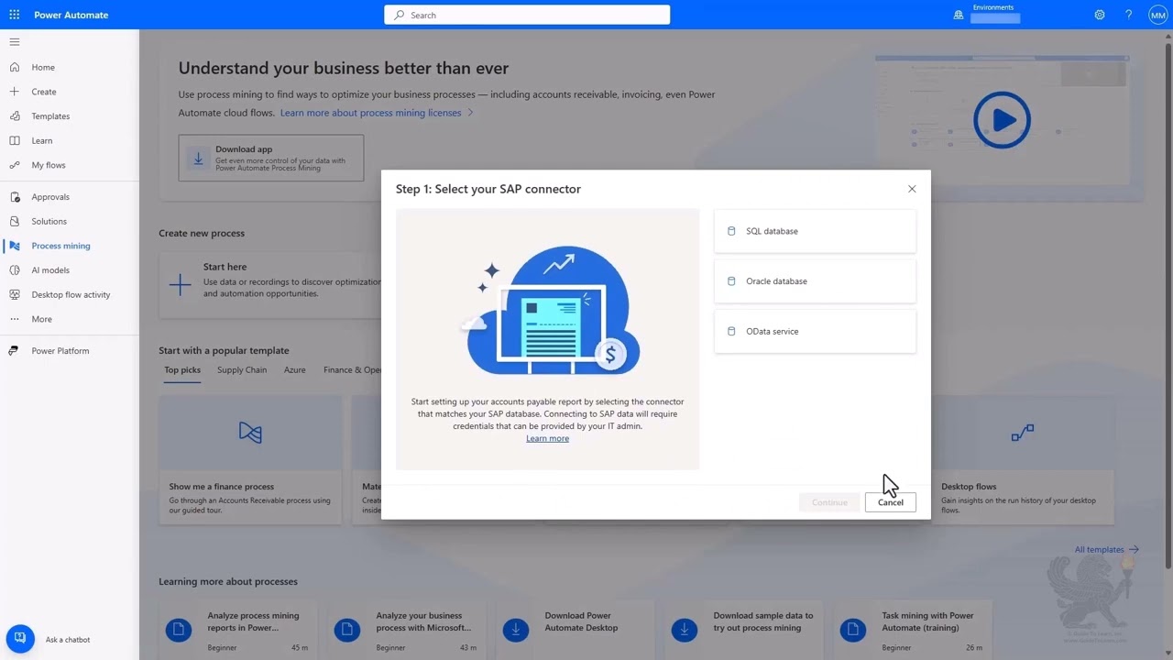Screen dimensions: 1173x660
Task: Select the OData service connector
Action: coord(815,331)
